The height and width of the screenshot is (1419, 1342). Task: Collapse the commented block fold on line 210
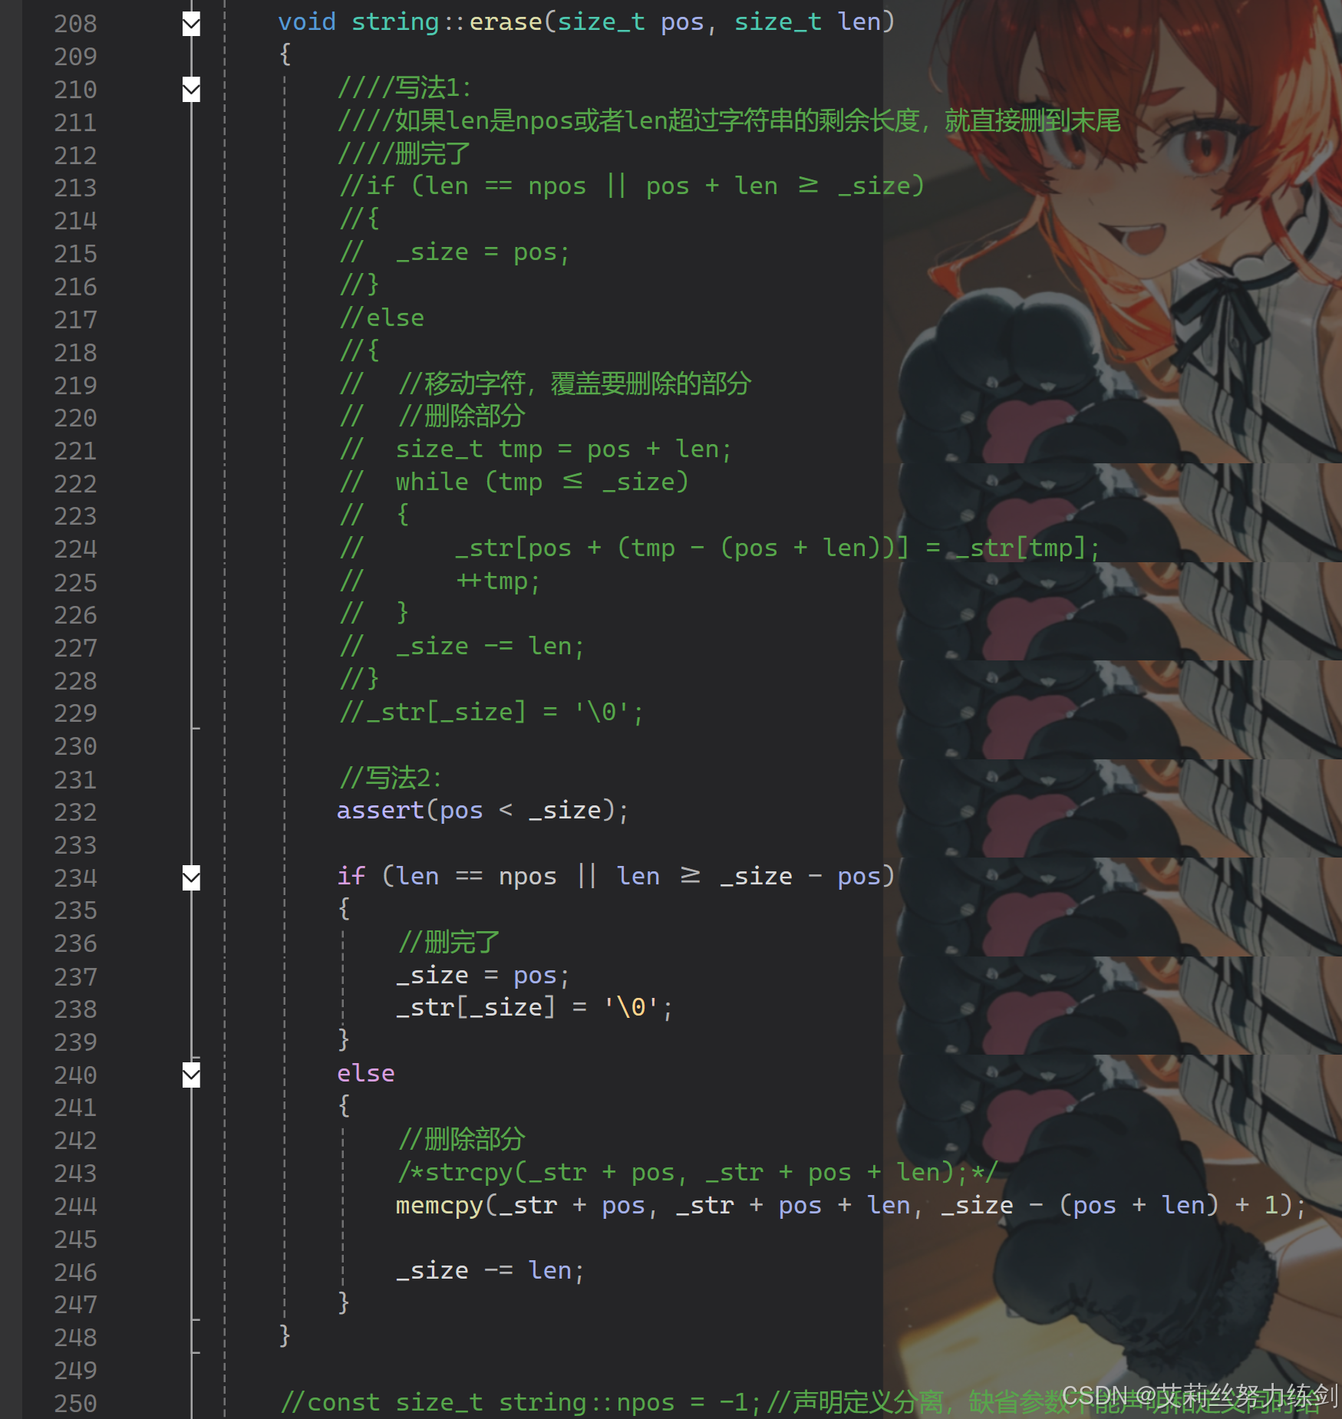(191, 90)
